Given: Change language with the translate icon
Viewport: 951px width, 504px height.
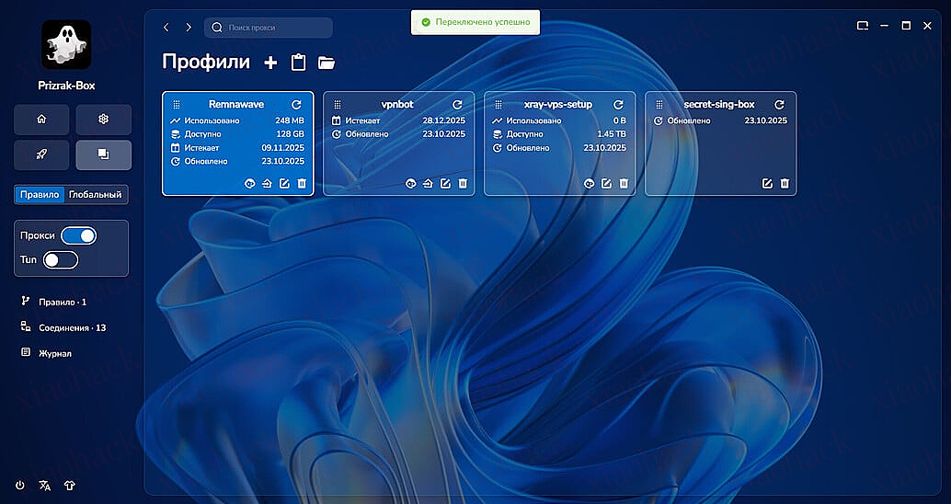Looking at the screenshot, I should (44, 486).
